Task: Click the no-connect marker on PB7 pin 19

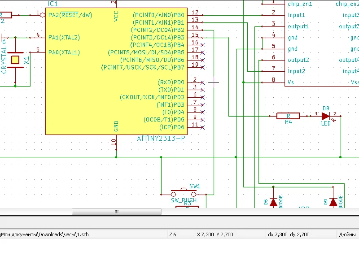Action: click(203, 67)
